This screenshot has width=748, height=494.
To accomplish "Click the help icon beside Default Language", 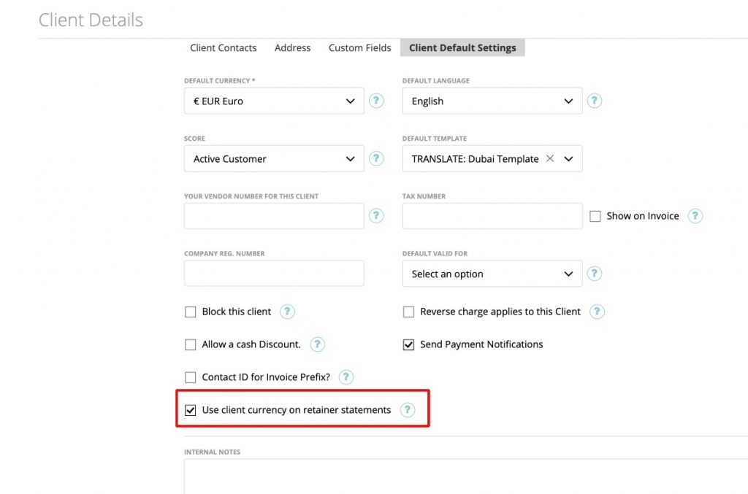I will pyautogui.click(x=594, y=101).
